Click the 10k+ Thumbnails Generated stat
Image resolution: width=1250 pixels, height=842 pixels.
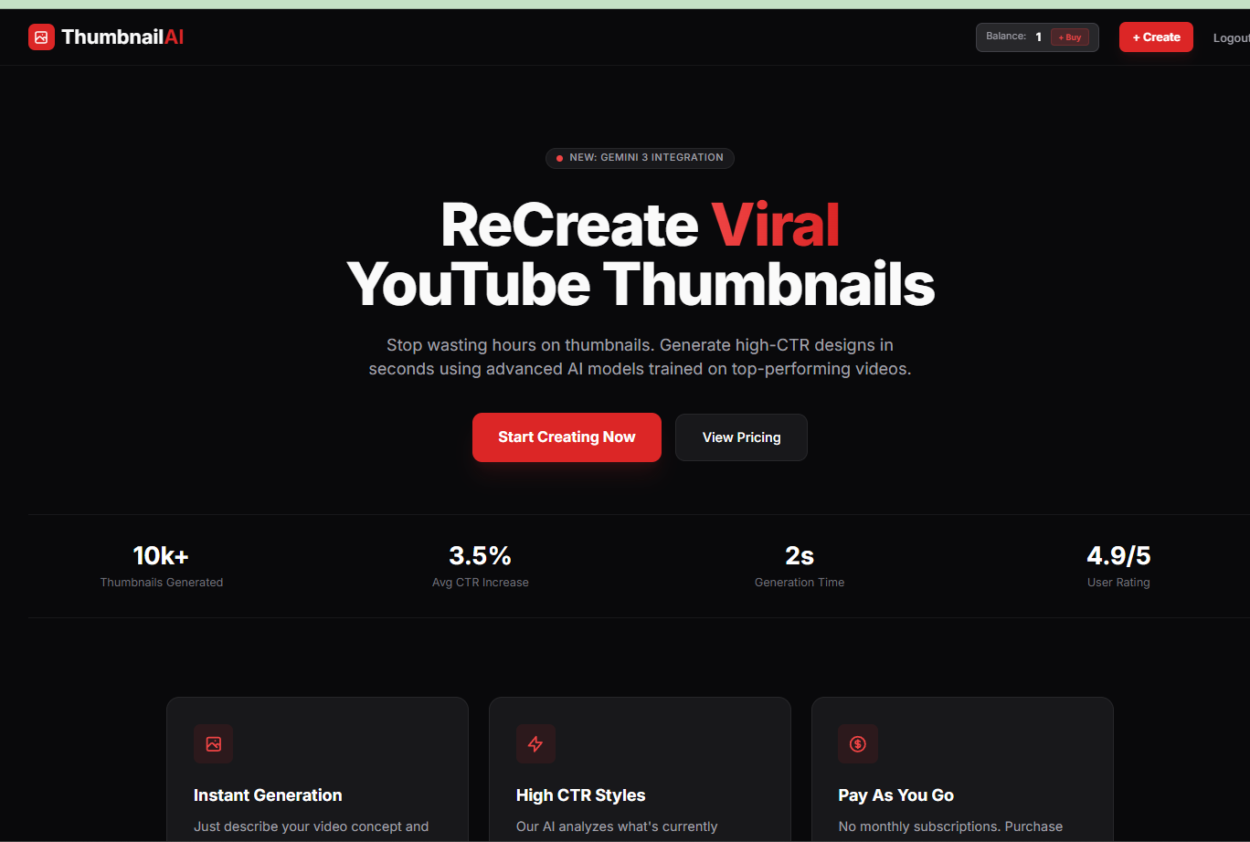tap(162, 563)
